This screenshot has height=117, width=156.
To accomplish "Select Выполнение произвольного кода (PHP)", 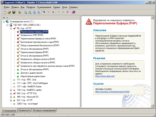I will tap(40, 42).
